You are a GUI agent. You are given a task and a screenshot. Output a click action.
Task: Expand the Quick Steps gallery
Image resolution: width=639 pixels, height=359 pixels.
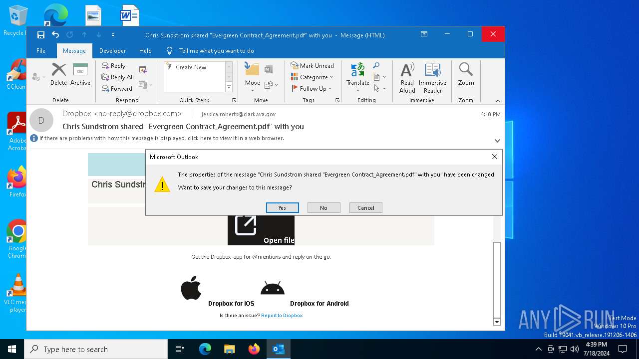[x=229, y=87]
